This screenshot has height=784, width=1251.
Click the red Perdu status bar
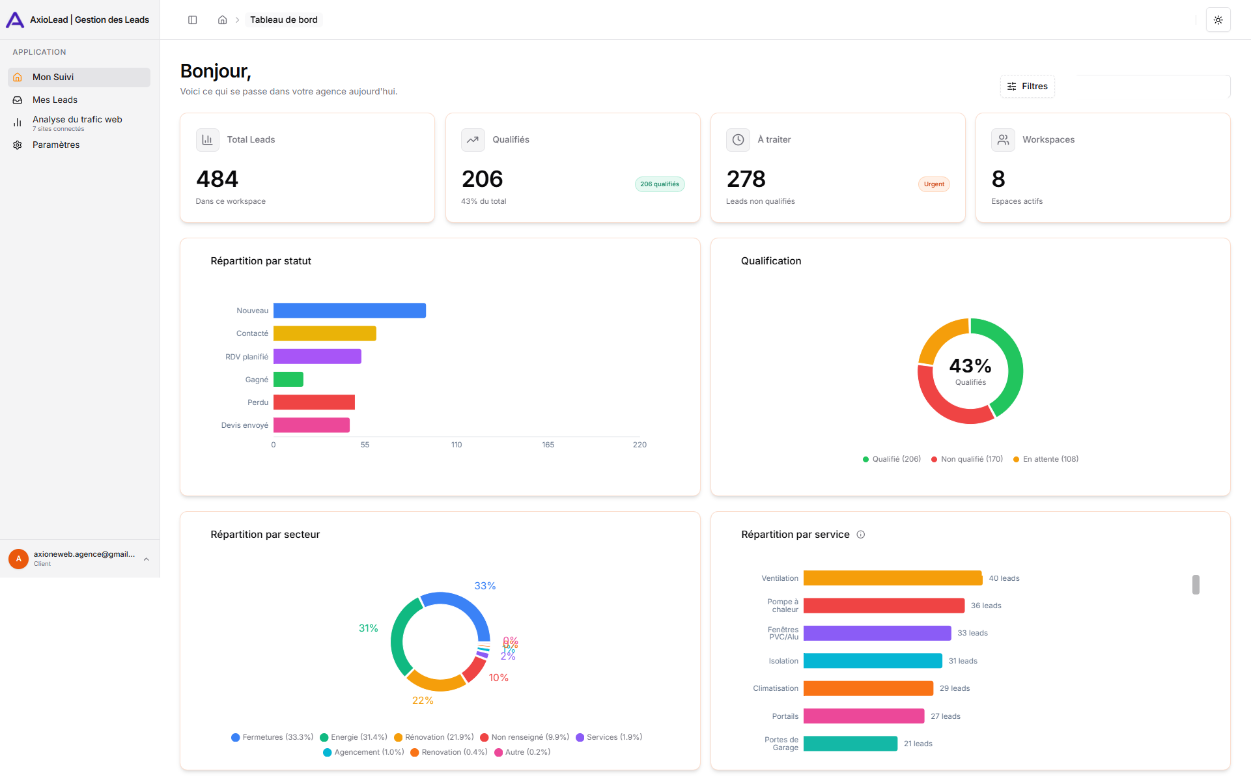[314, 402]
